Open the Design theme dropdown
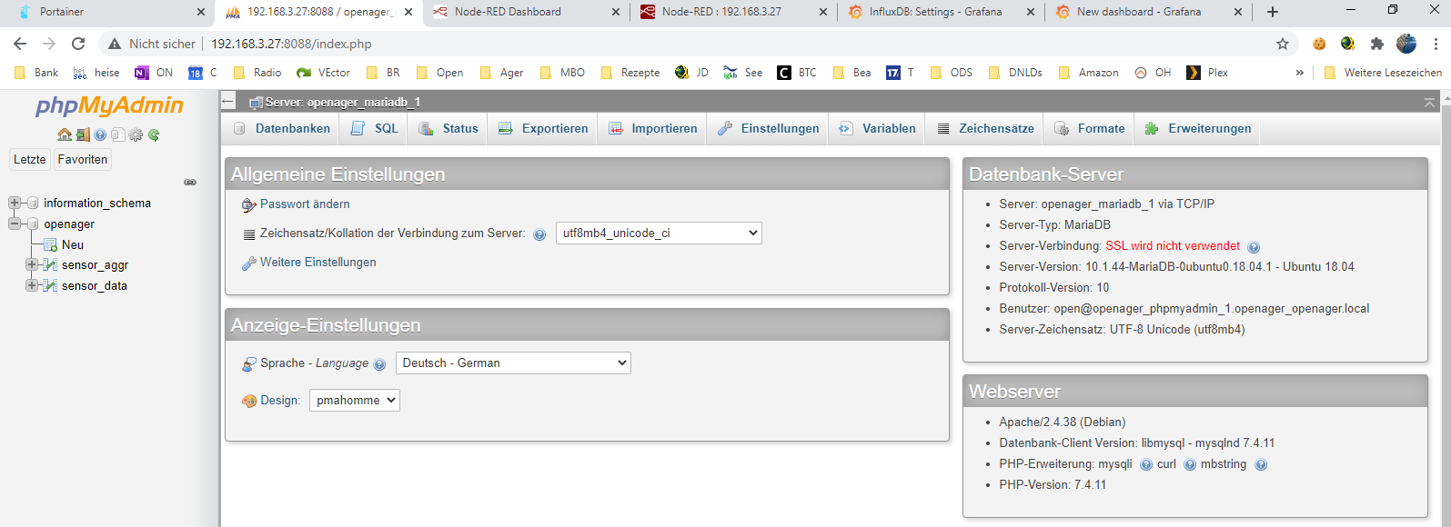The width and height of the screenshot is (1451, 527). pos(354,401)
